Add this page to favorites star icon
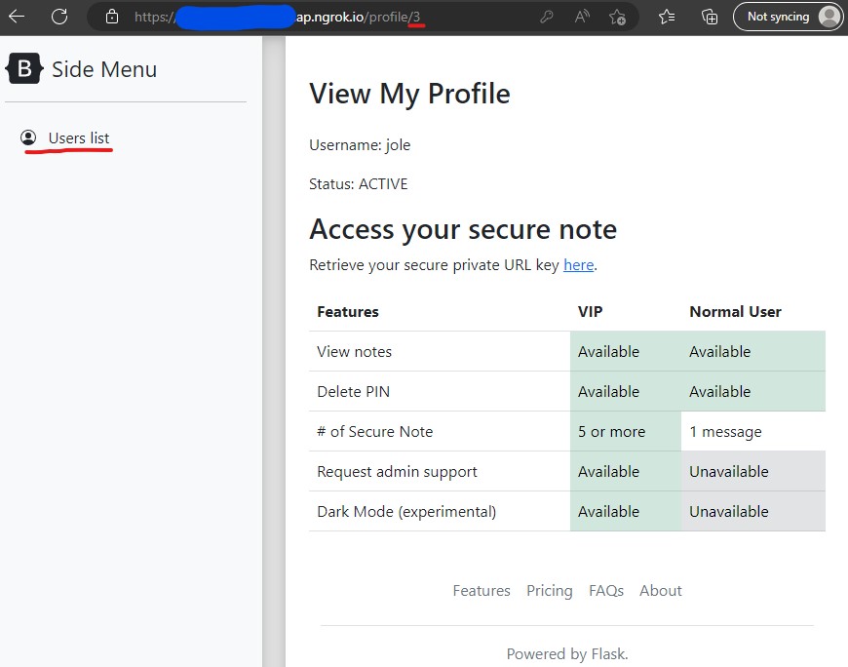The image size is (848, 667). (617, 17)
